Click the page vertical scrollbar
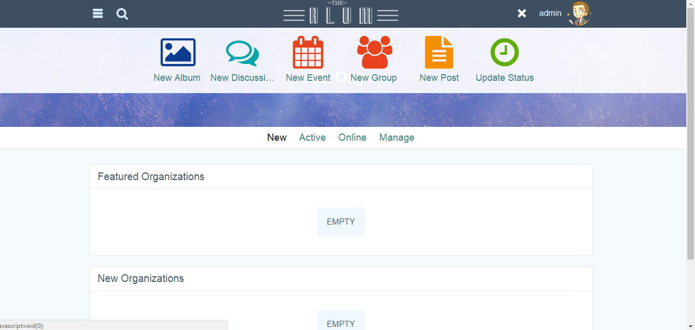The image size is (695, 330). tap(690, 153)
